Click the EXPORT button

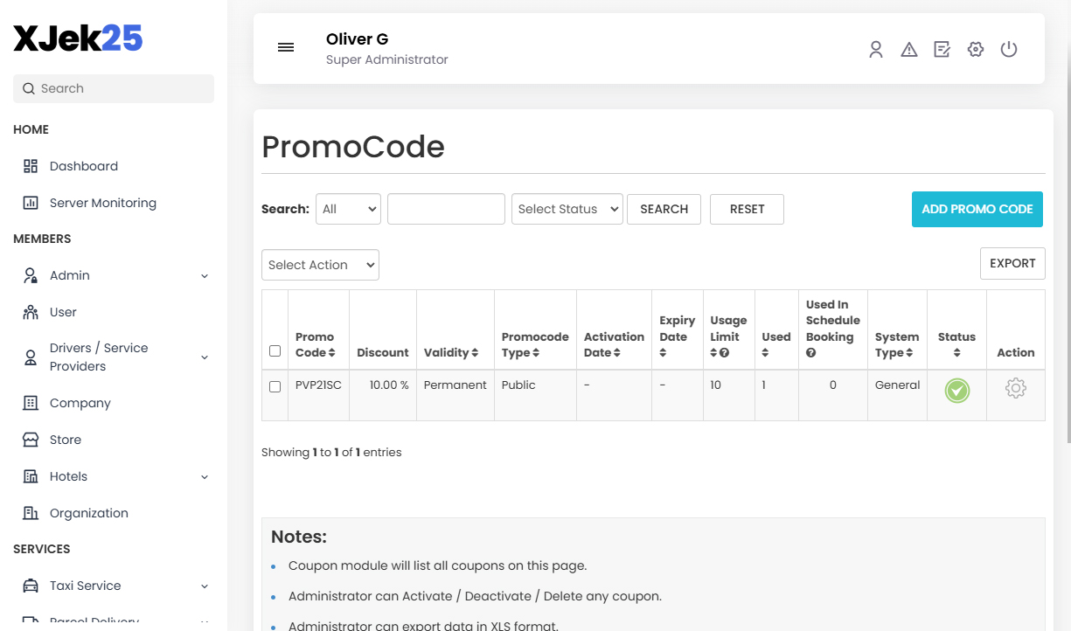[1012, 263]
